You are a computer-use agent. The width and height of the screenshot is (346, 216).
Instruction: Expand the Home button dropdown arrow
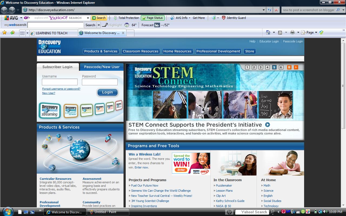point(274,32)
